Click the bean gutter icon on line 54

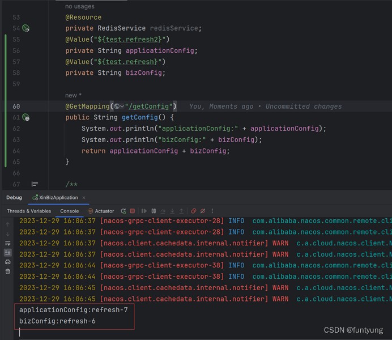click(25, 28)
